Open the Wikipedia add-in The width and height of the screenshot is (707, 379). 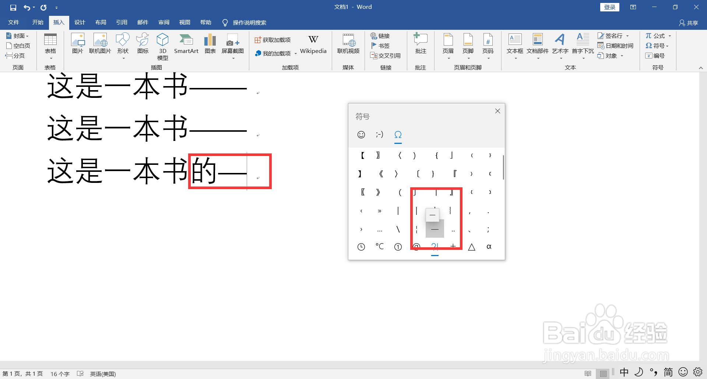coord(313,44)
